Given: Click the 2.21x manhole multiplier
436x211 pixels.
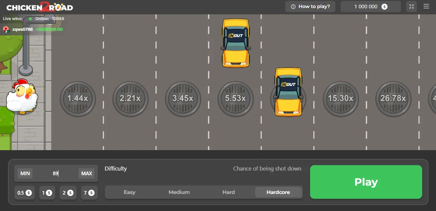Looking at the screenshot, I should [130, 99].
